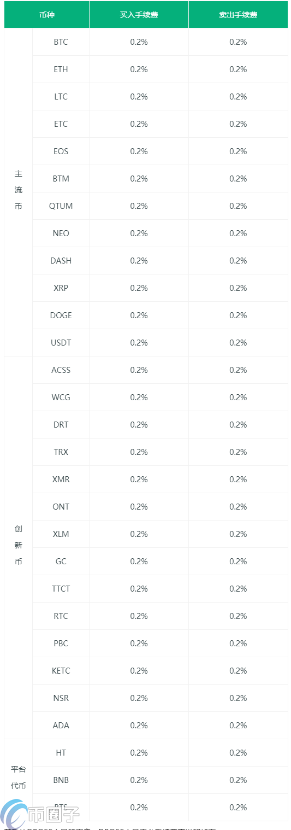
Task: Click the QTUM coin cell
Action: point(61,206)
